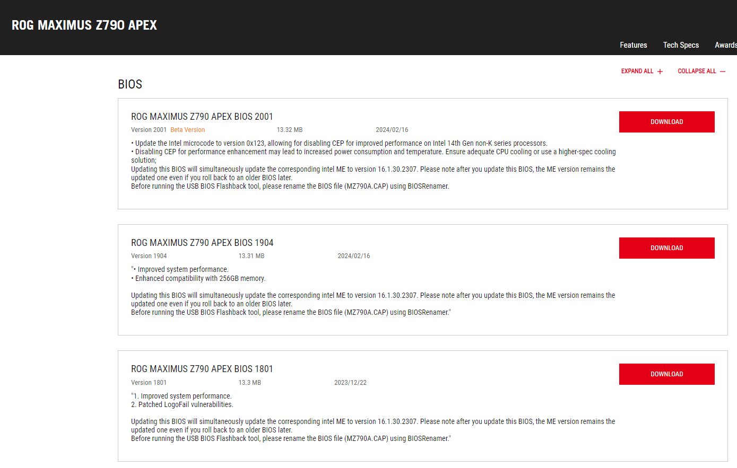Click the minus icon beside Collapse All
737x468 pixels.
click(x=723, y=72)
